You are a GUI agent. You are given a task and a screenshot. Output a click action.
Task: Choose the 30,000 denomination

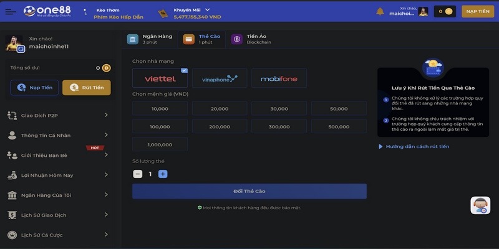279,108
